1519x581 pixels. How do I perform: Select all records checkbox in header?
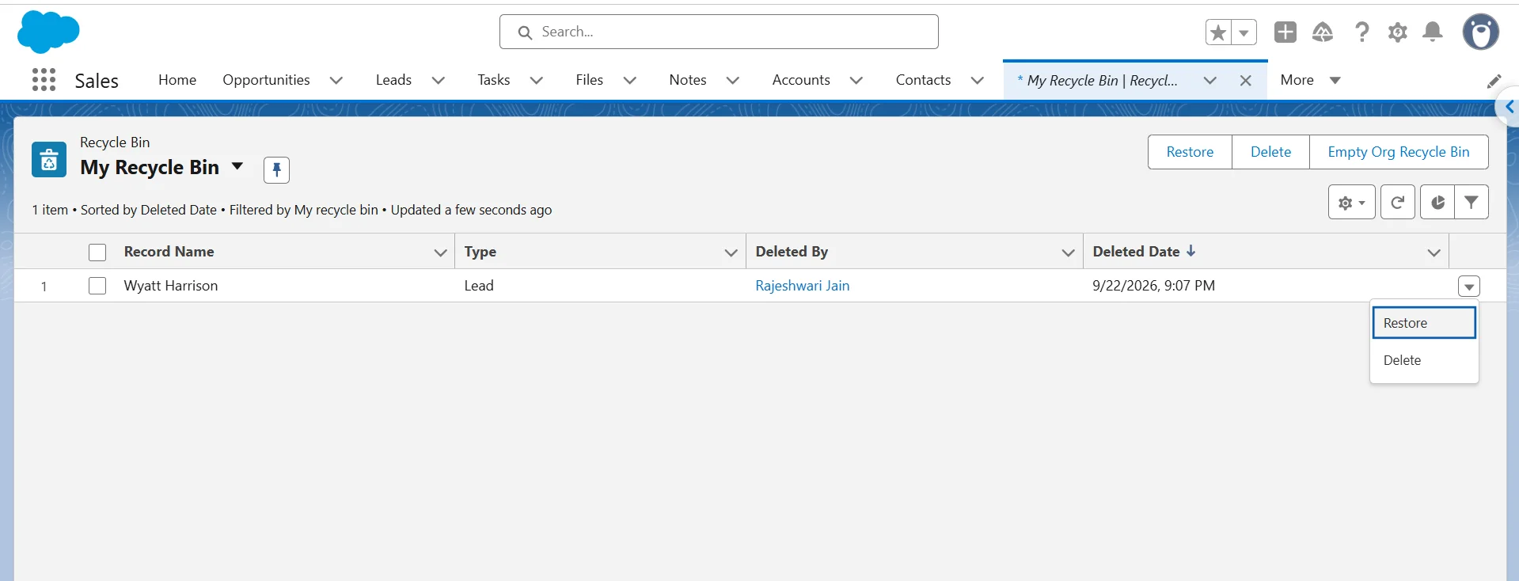point(97,253)
